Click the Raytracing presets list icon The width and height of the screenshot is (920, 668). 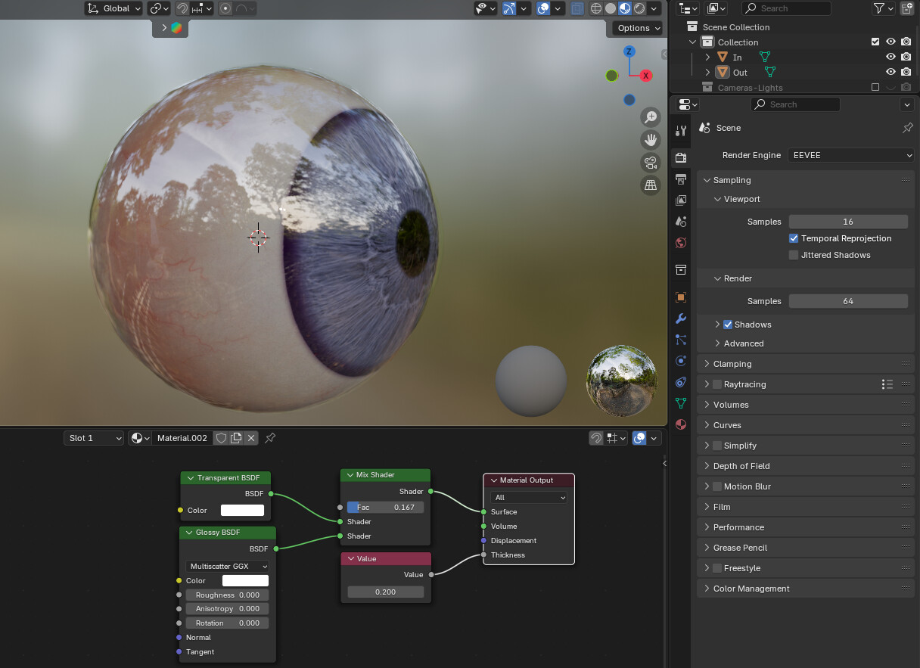pos(887,384)
